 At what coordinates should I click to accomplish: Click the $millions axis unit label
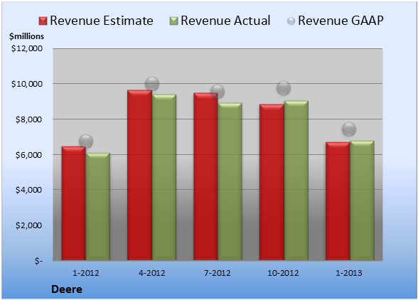[x=26, y=36]
